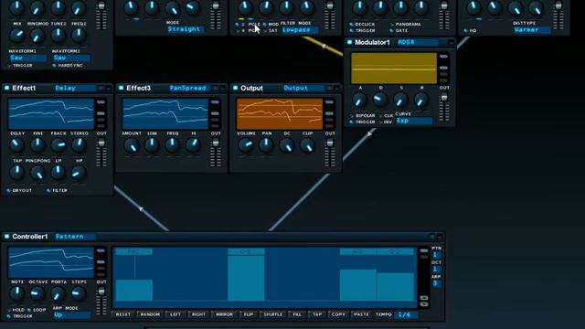Open the Arp Mode Up selector
The height and width of the screenshot is (329, 585).
(x=71, y=314)
